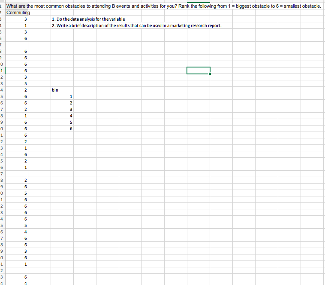Select bin value 3 cell
325x285 pixels.
pos(62,109)
